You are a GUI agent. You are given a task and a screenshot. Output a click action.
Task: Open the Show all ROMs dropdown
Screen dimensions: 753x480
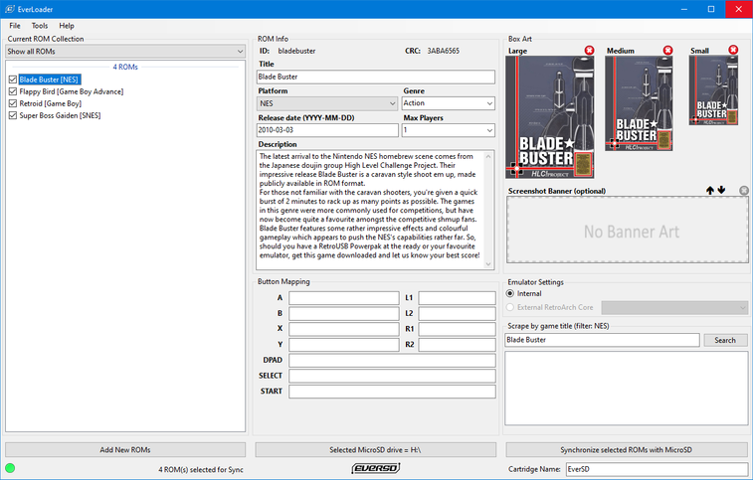coord(125,52)
